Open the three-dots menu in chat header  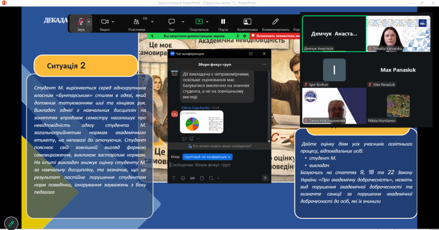tap(264, 64)
